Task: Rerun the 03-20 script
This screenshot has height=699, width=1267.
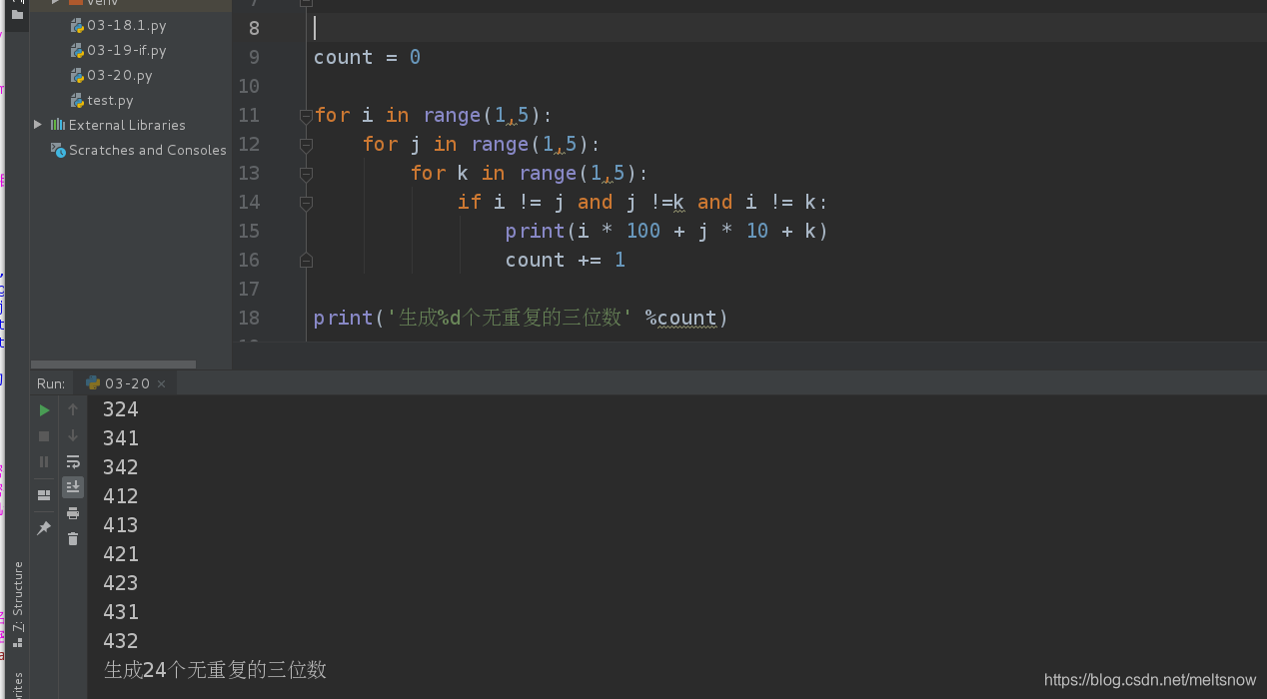Action: [x=44, y=410]
